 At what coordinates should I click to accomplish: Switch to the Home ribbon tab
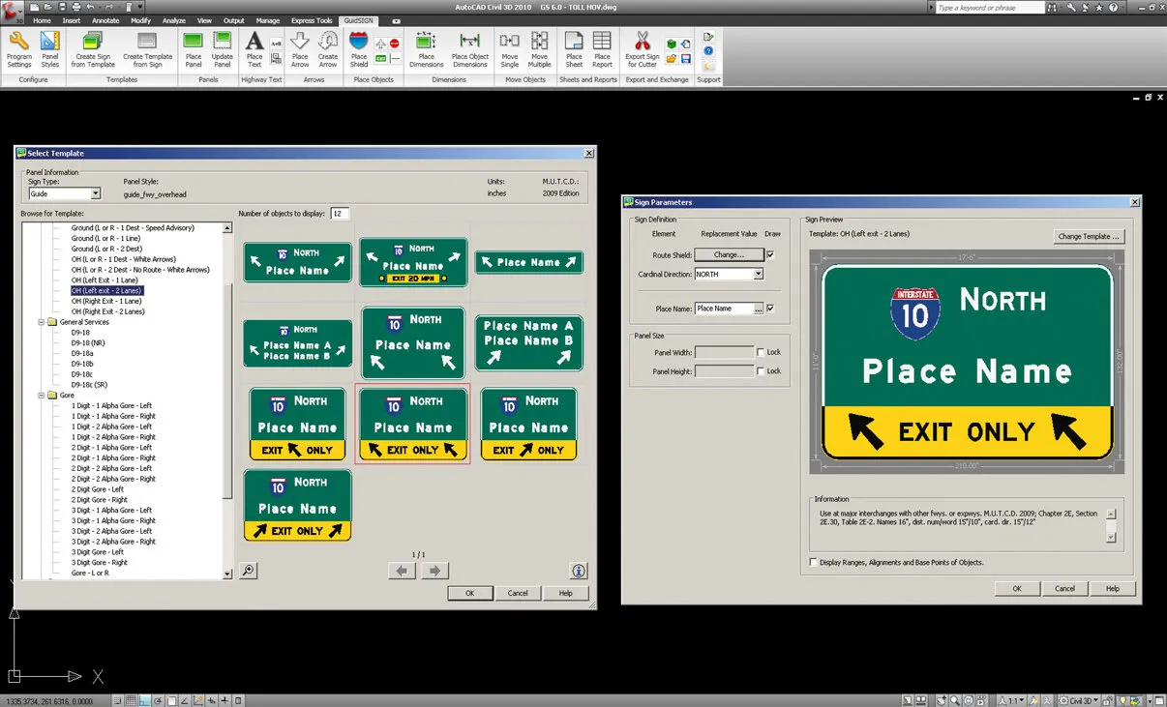[42, 20]
